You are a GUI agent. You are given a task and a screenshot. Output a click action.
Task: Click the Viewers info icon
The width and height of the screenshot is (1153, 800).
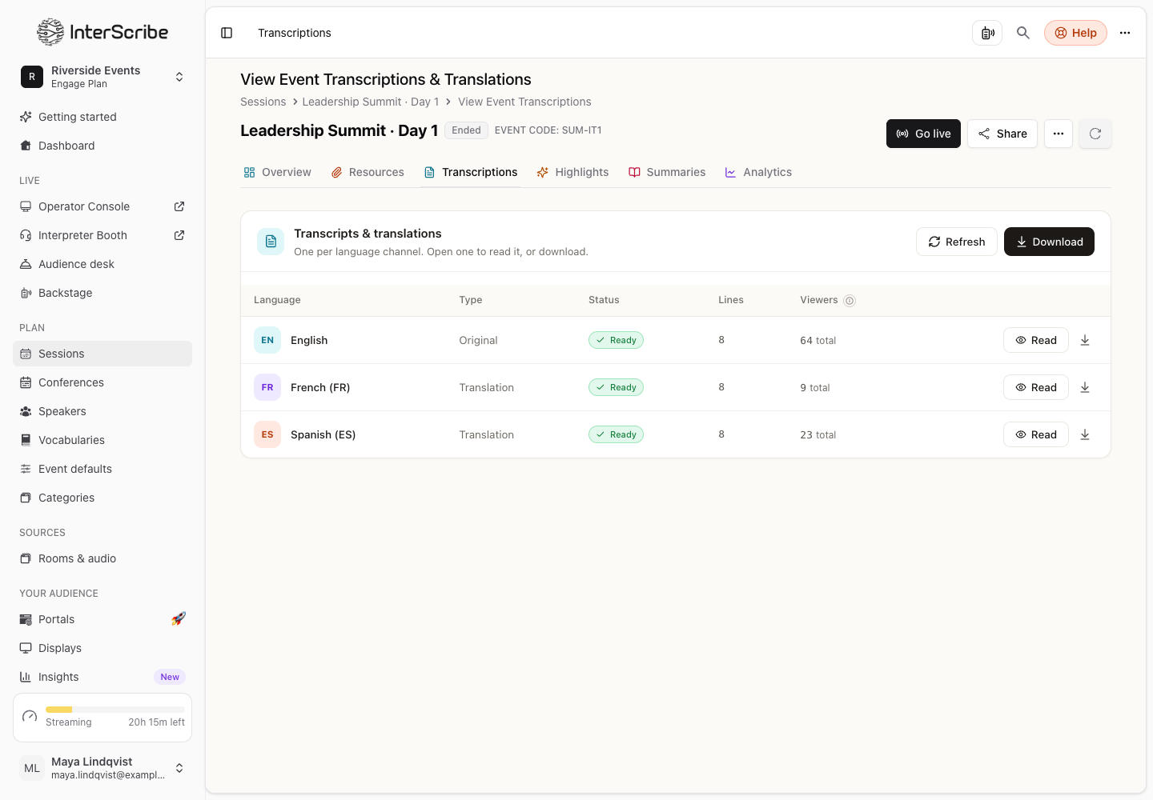[850, 301]
